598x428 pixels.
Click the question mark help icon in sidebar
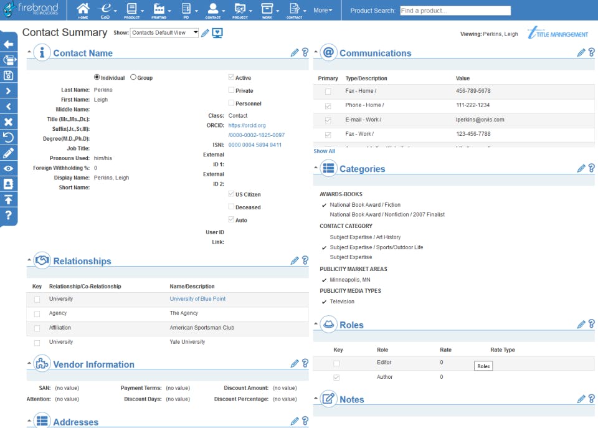[x=8, y=215]
